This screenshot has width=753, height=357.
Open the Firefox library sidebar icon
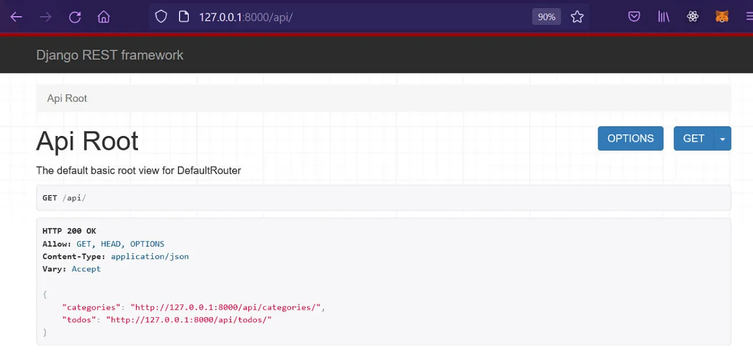click(663, 16)
